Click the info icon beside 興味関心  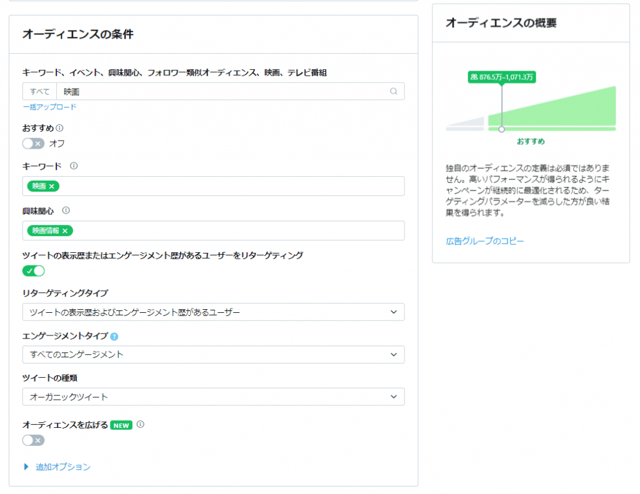[64, 211]
